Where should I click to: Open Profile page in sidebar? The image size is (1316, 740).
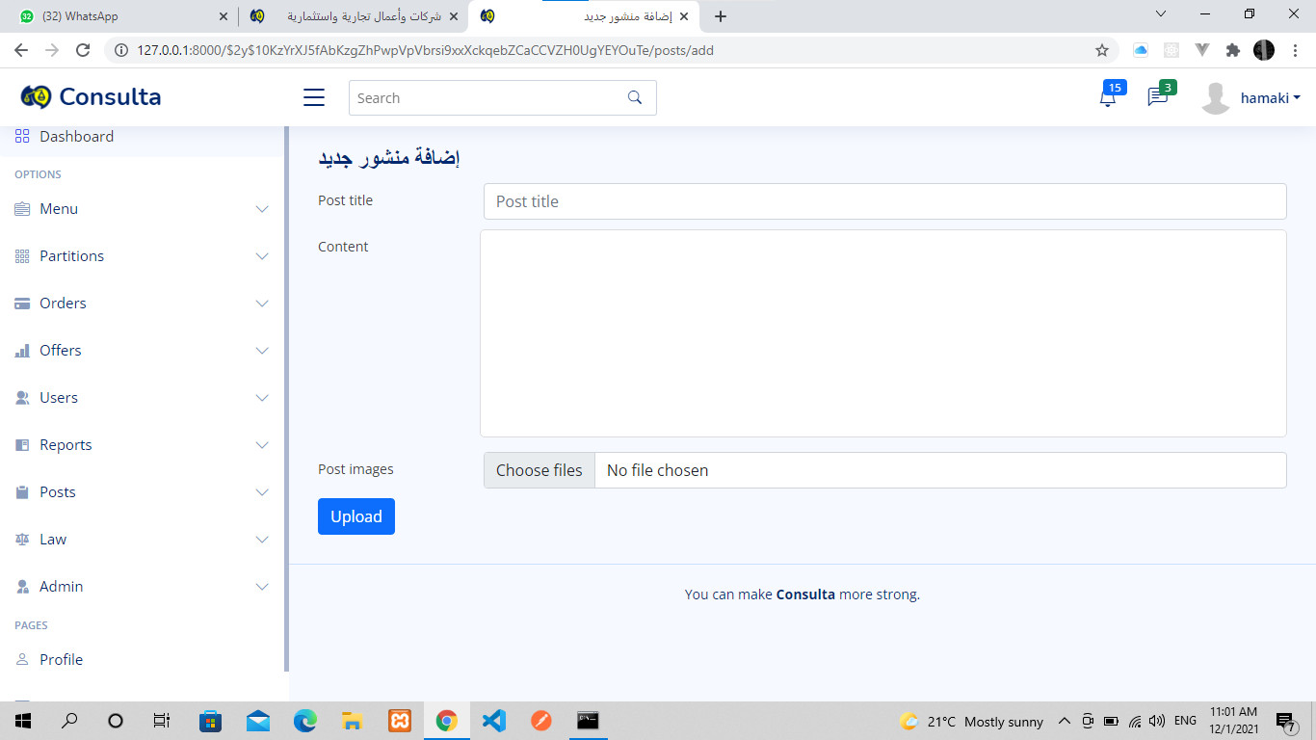click(143, 660)
